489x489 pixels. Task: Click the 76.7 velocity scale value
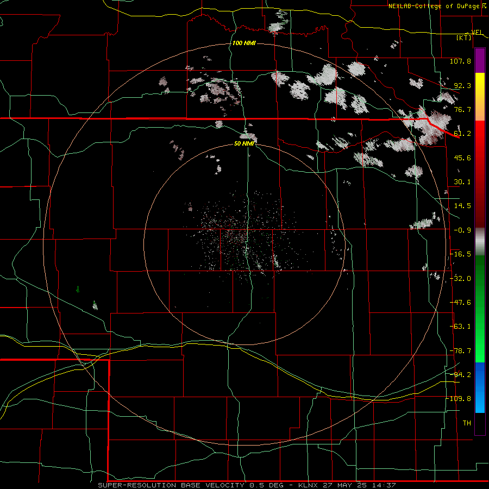click(462, 109)
